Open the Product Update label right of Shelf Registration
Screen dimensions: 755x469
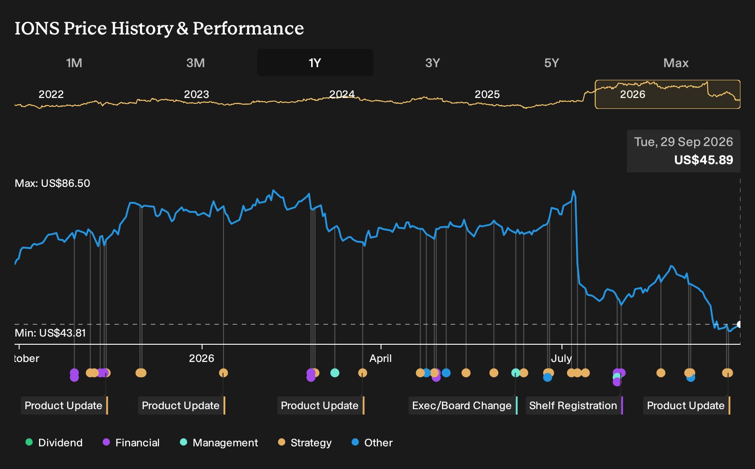pyautogui.click(x=686, y=405)
